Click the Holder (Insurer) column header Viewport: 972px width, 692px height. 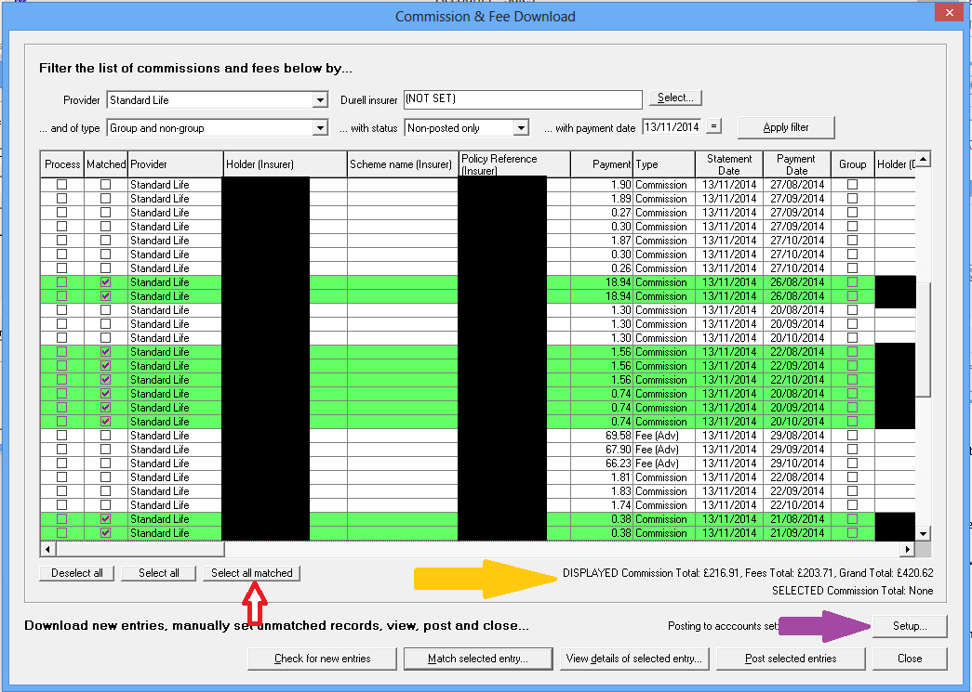(286, 164)
